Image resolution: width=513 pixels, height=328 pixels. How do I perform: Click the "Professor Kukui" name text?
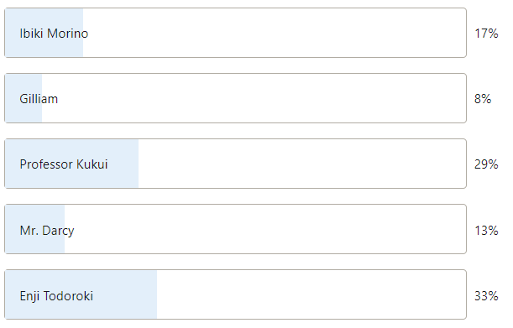(64, 164)
